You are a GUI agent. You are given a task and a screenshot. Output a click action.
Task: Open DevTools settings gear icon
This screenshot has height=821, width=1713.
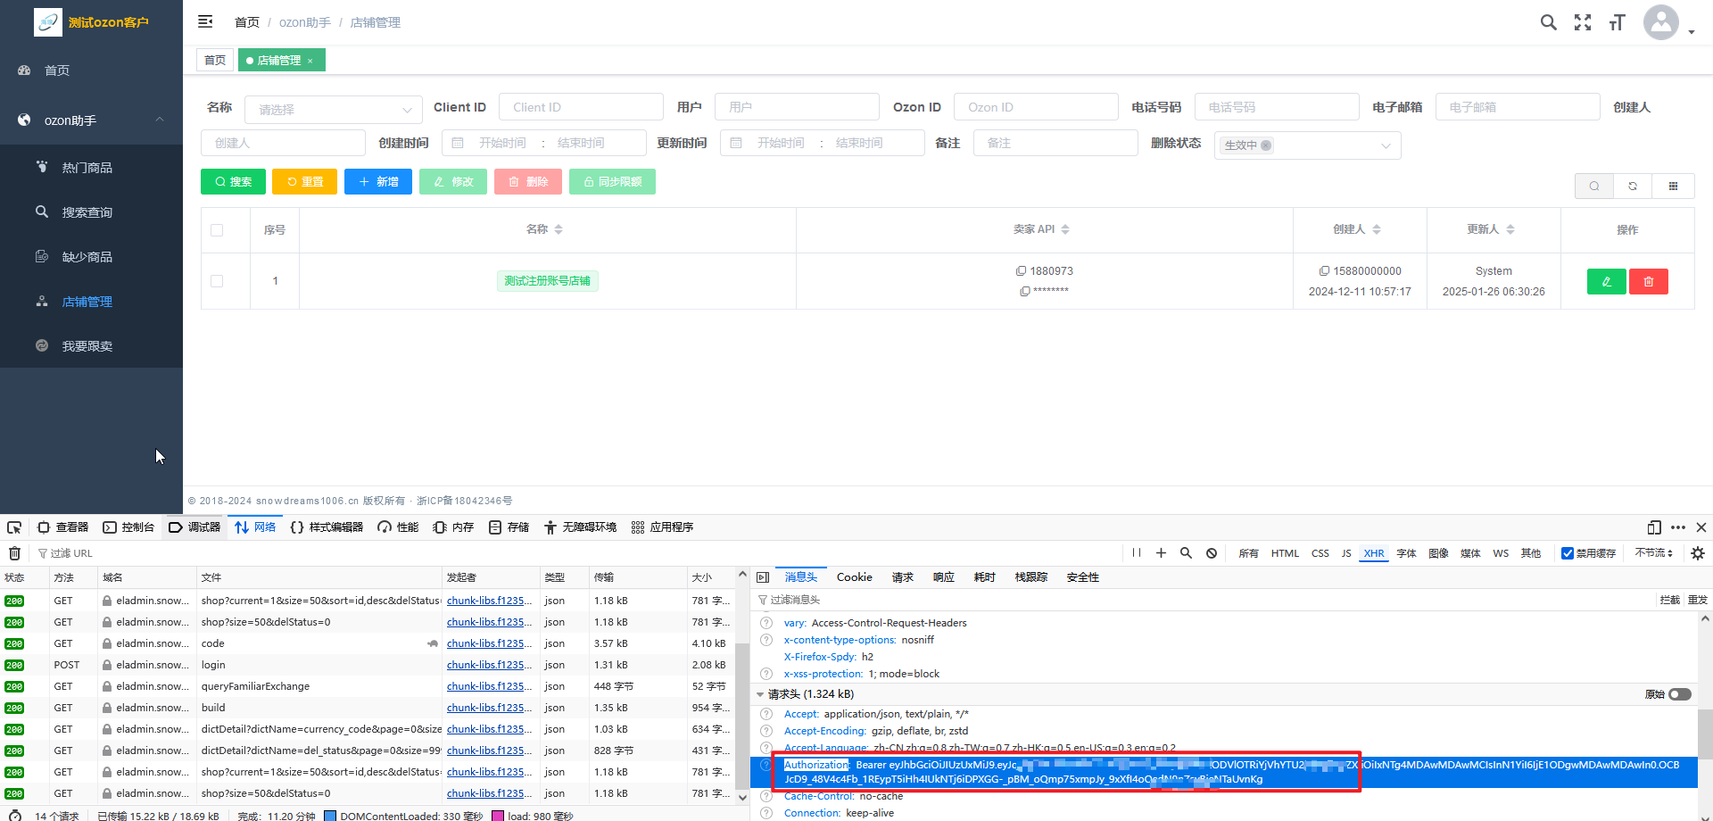coord(1697,553)
